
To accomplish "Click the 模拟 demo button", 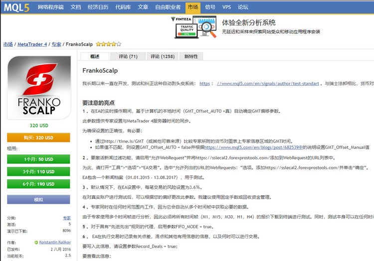I will pos(38,200).
